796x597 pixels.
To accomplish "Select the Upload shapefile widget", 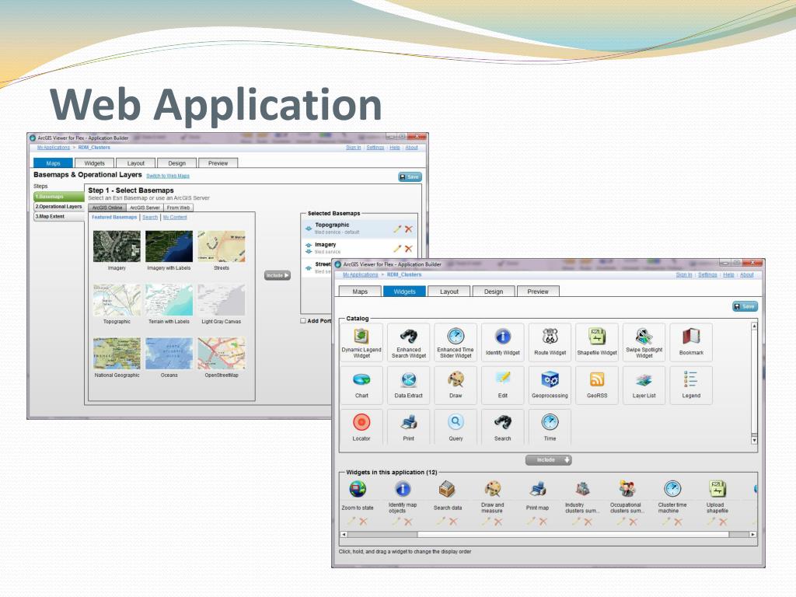I will coord(717,497).
